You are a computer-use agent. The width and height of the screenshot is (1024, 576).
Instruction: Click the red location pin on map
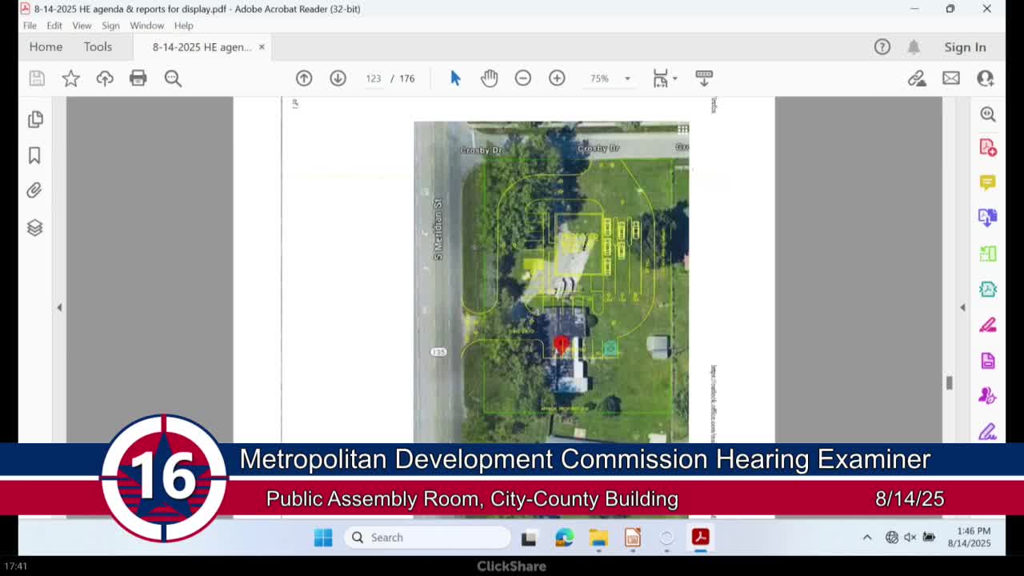coord(561,345)
